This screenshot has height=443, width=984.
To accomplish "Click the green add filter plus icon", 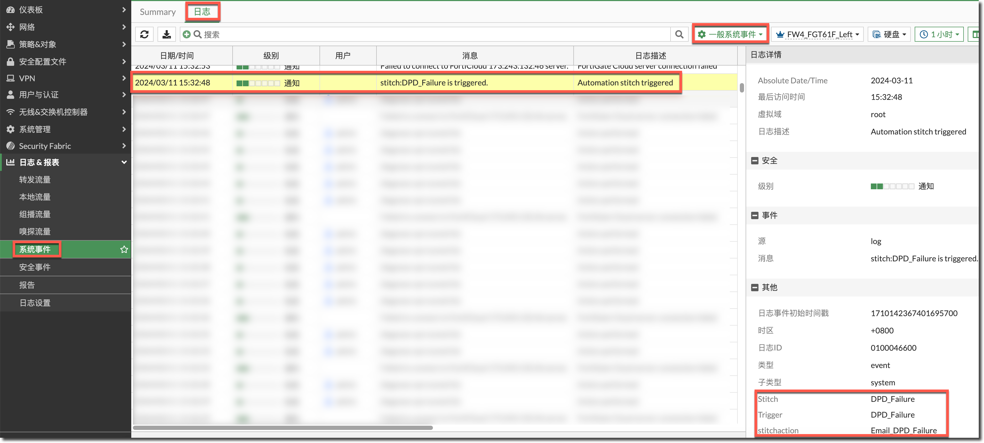I will [x=186, y=34].
